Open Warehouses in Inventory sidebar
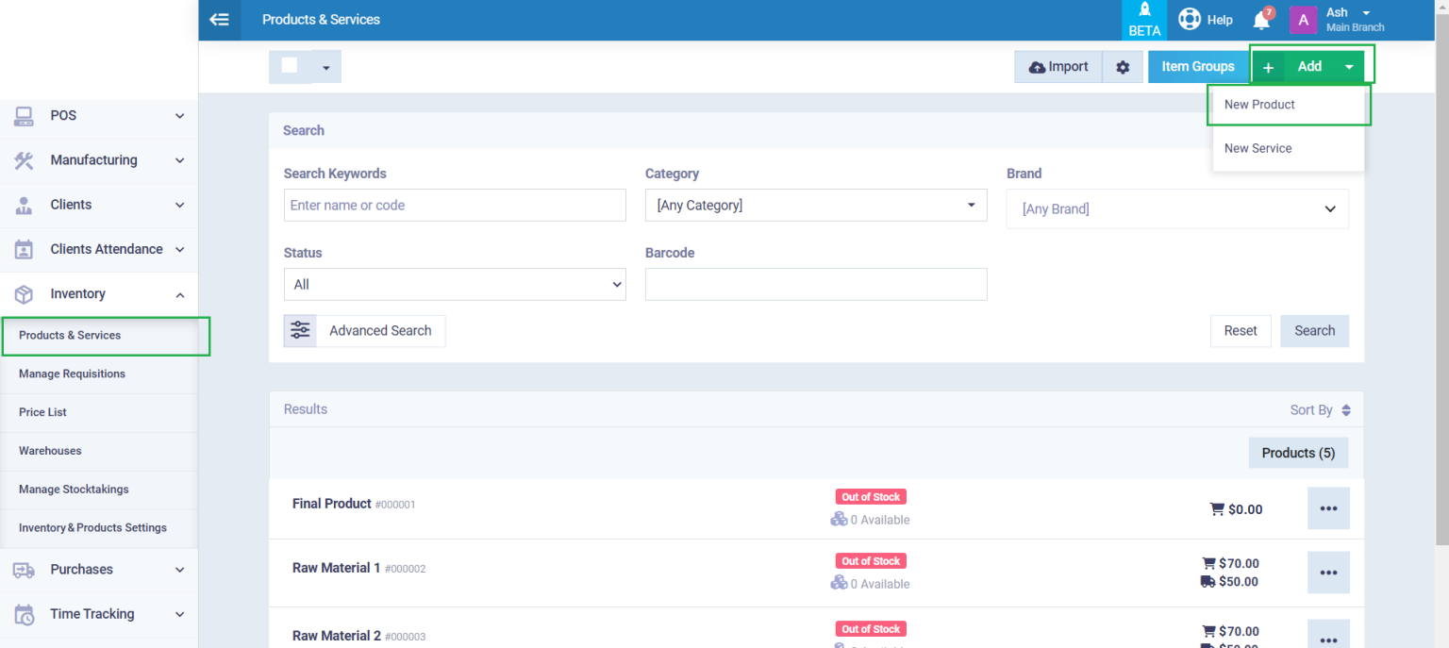 tap(50, 451)
